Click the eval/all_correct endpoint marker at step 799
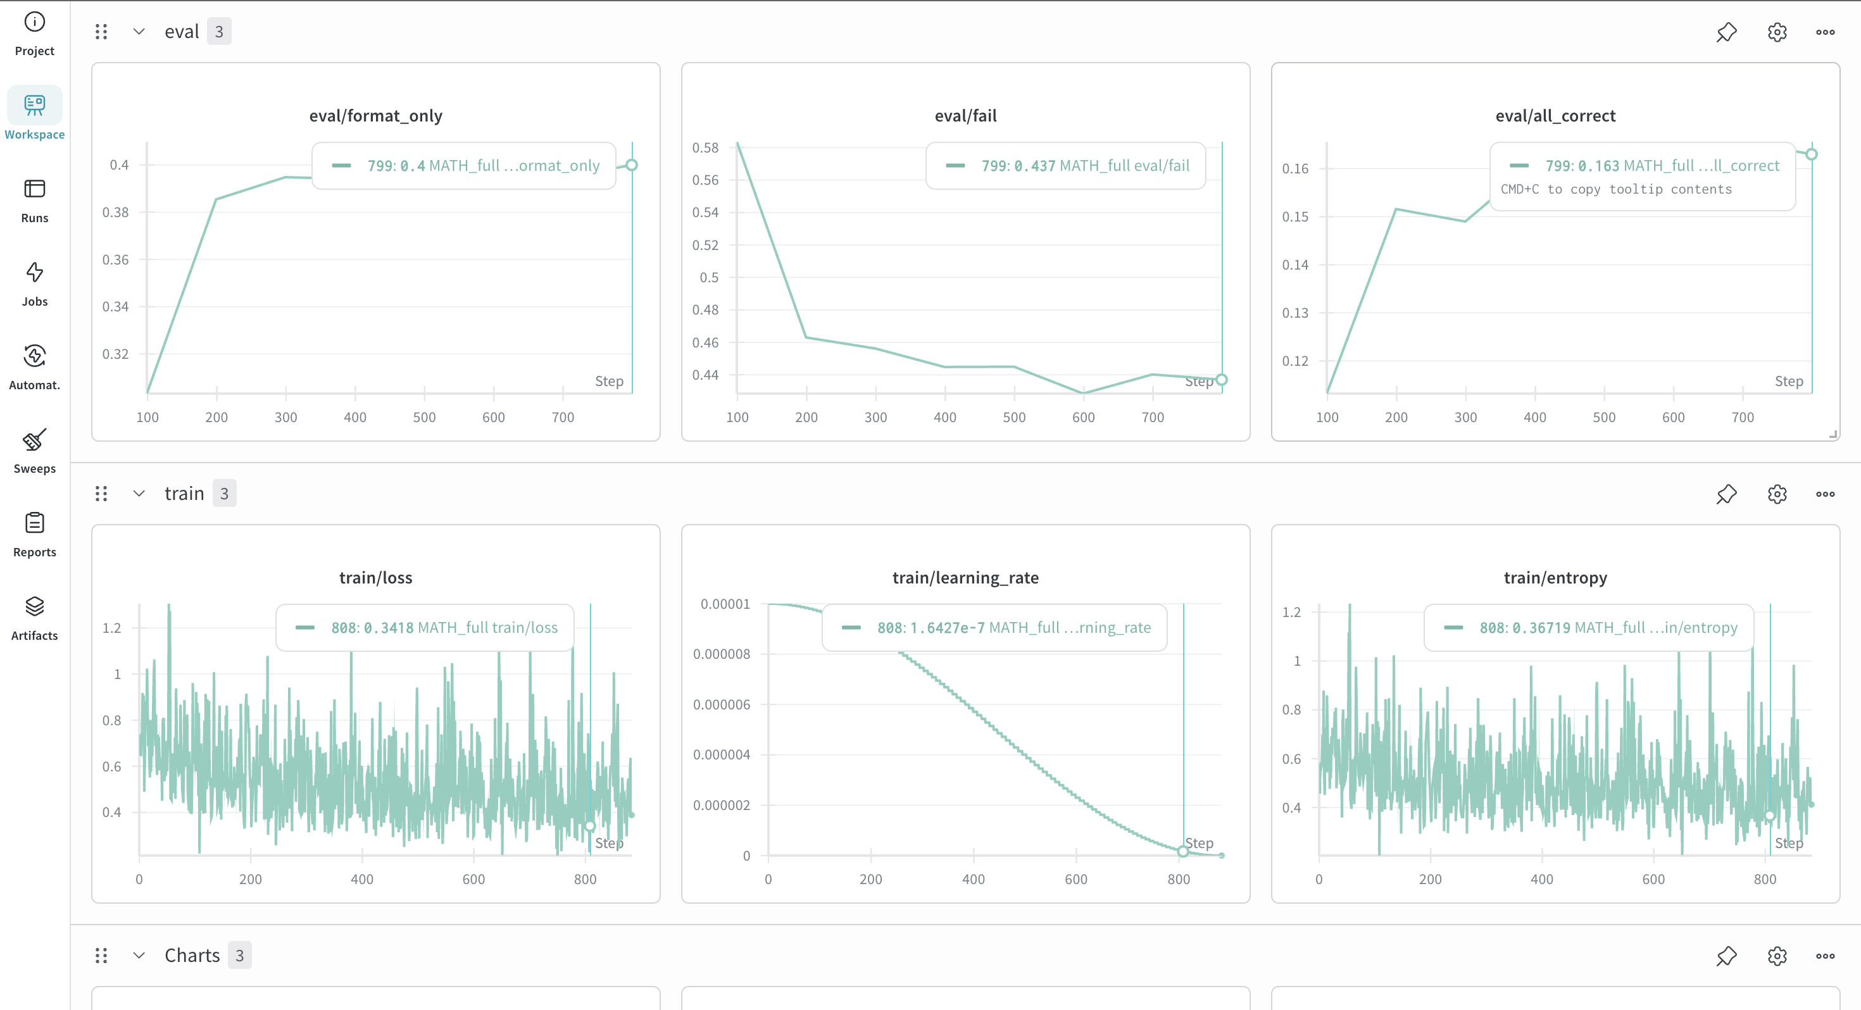This screenshot has height=1010, width=1861. 1811,154
